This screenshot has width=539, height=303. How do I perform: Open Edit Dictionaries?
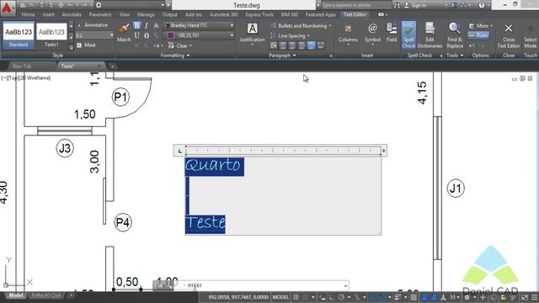430,35
